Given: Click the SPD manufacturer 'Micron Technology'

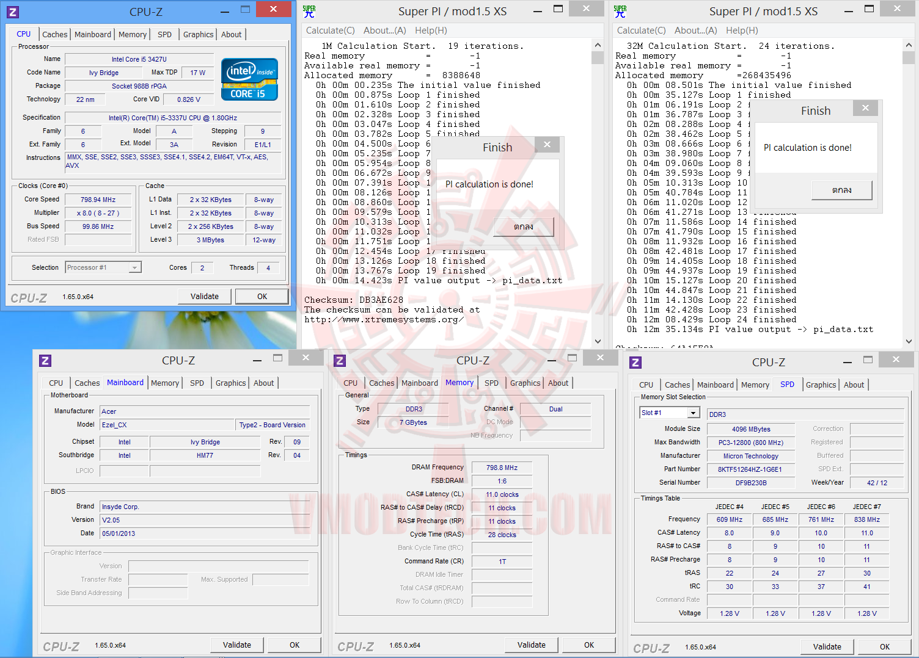Looking at the screenshot, I should 751,456.
